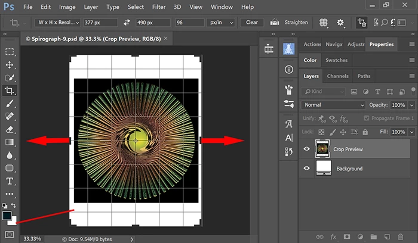Toggle layer filtering on/off switch
This screenshot has height=243, width=418.
413,91
